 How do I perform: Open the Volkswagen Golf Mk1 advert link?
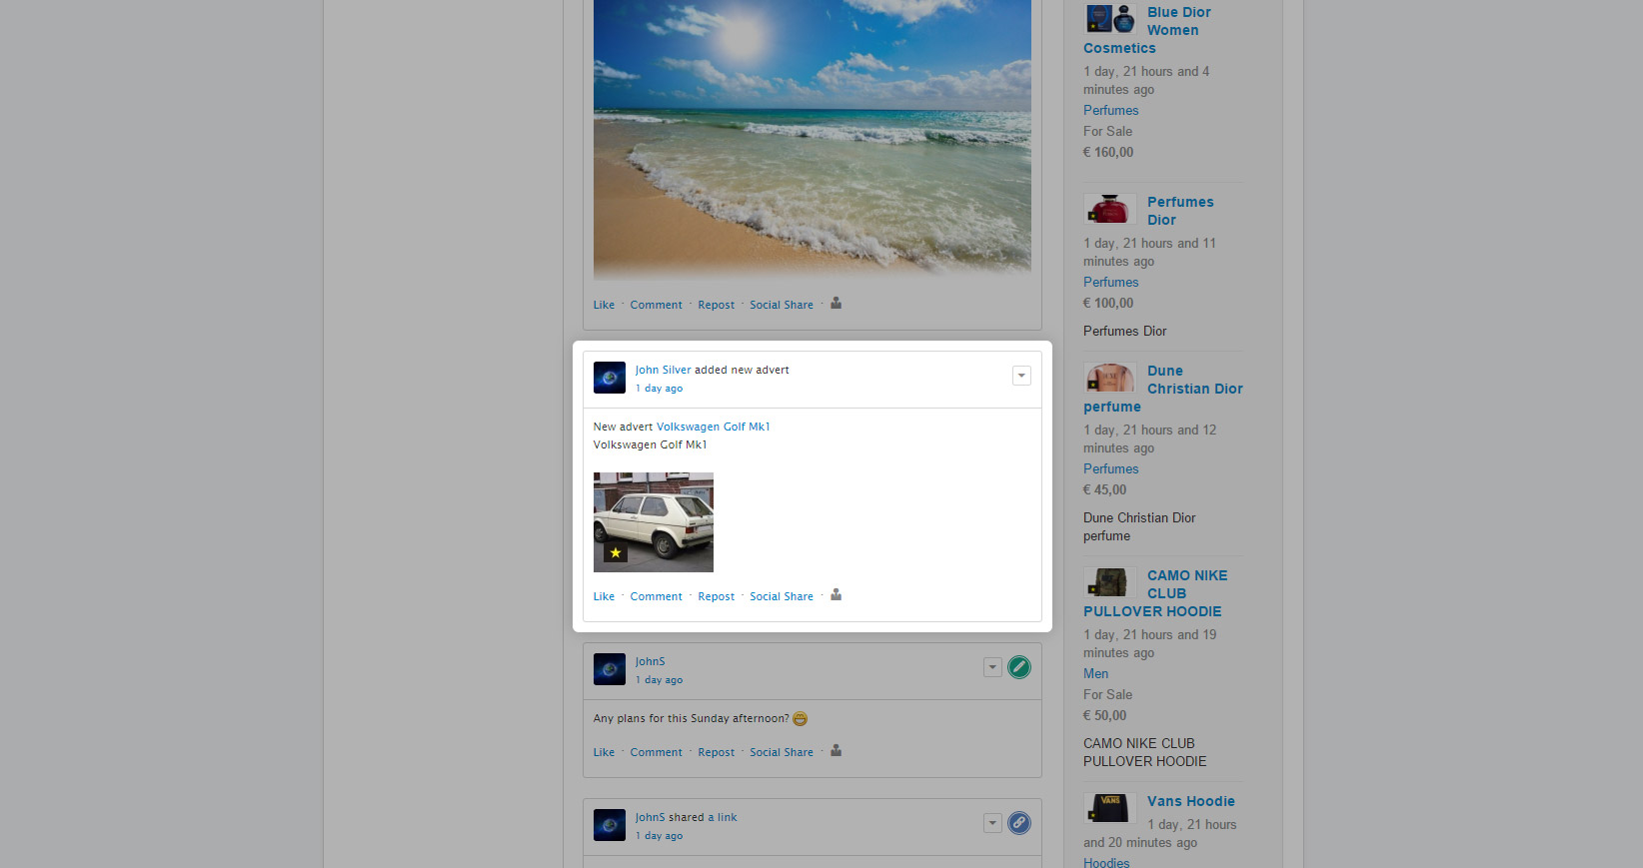coord(713,427)
